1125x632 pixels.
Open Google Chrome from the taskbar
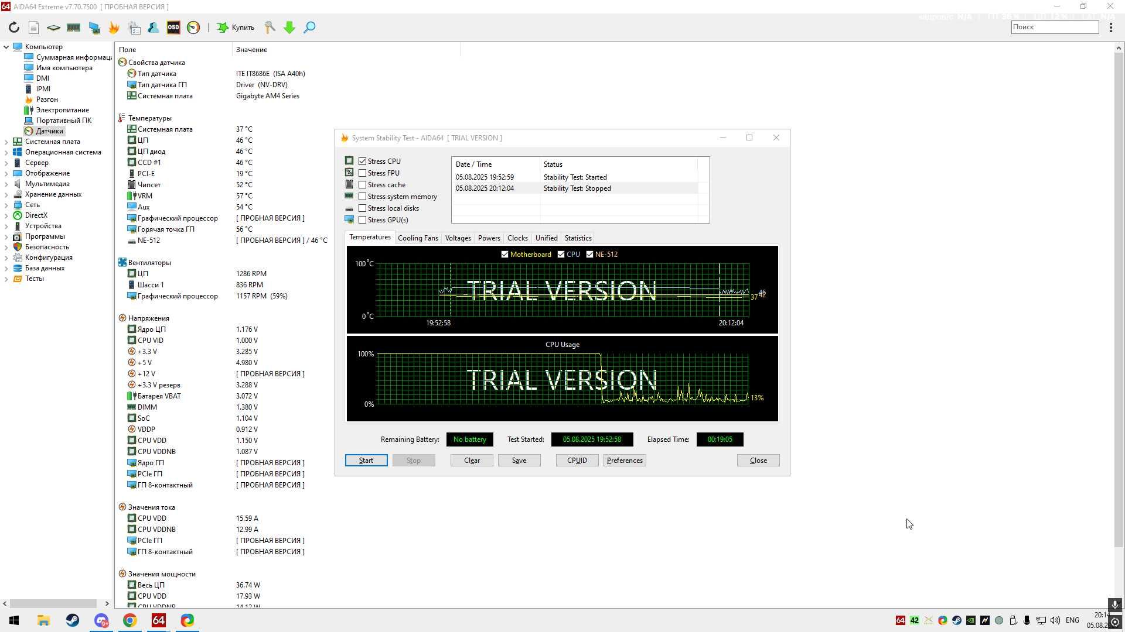pyautogui.click(x=130, y=620)
